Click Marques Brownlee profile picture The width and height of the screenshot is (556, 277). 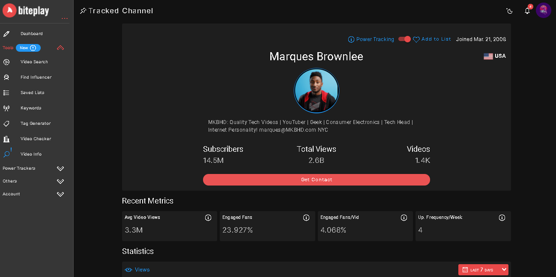[317, 91]
